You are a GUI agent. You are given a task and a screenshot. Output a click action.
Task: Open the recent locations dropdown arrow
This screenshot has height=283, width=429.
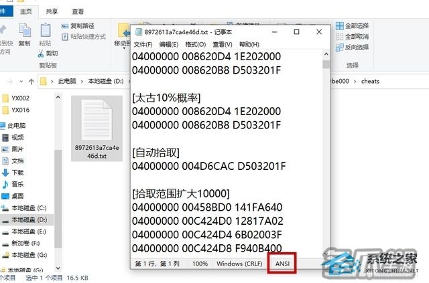21,82
